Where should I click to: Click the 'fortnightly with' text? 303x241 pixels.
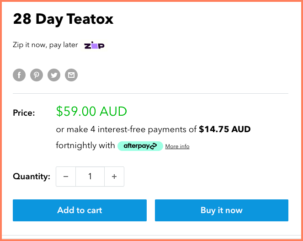click(x=85, y=146)
